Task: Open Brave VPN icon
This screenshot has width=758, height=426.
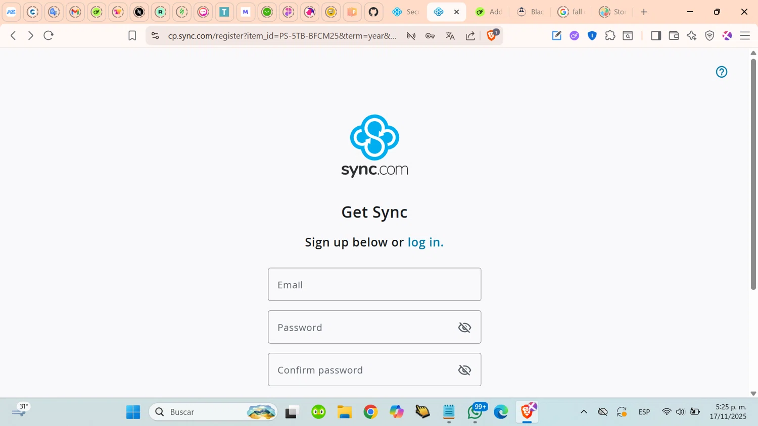Action: pyautogui.click(x=709, y=35)
